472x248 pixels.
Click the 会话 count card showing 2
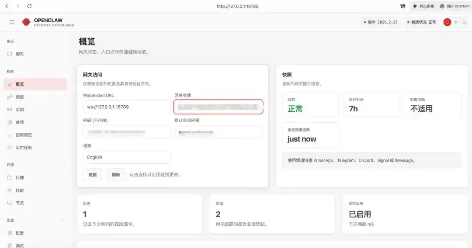[x=272, y=214]
